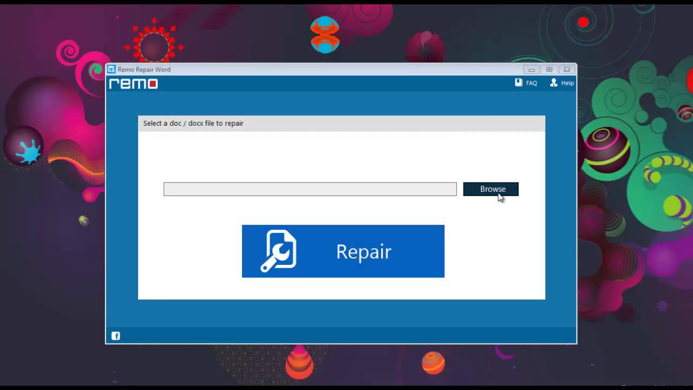Open the Facebook page icon

click(x=116, y=336)
